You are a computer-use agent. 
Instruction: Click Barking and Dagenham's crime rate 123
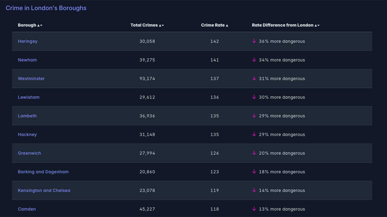(x=214, y=172)
